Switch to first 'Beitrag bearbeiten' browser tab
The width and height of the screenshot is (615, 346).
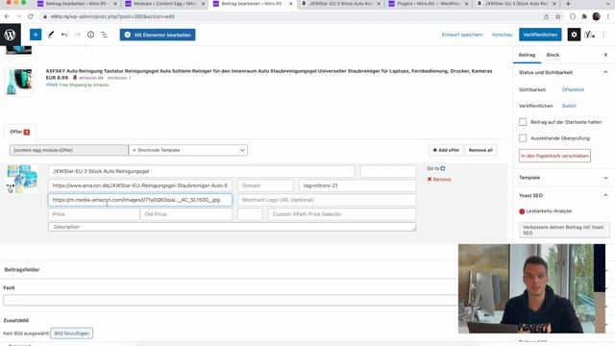(x=78, y=4)
